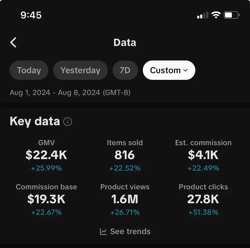Switch to the 7D range
The width and height of the screenshot is (250, 248).
(125, 70)
